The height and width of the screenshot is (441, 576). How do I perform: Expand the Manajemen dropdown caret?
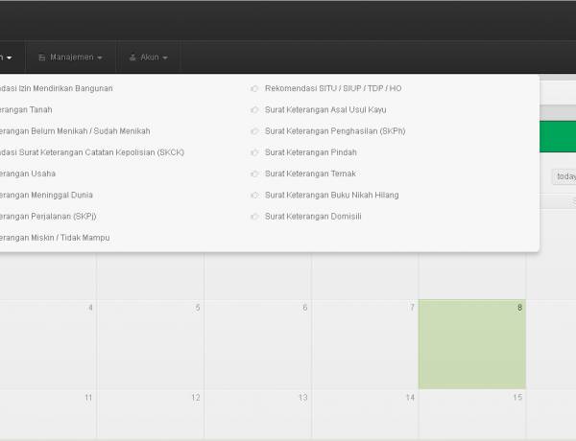[x=100, y=58]
